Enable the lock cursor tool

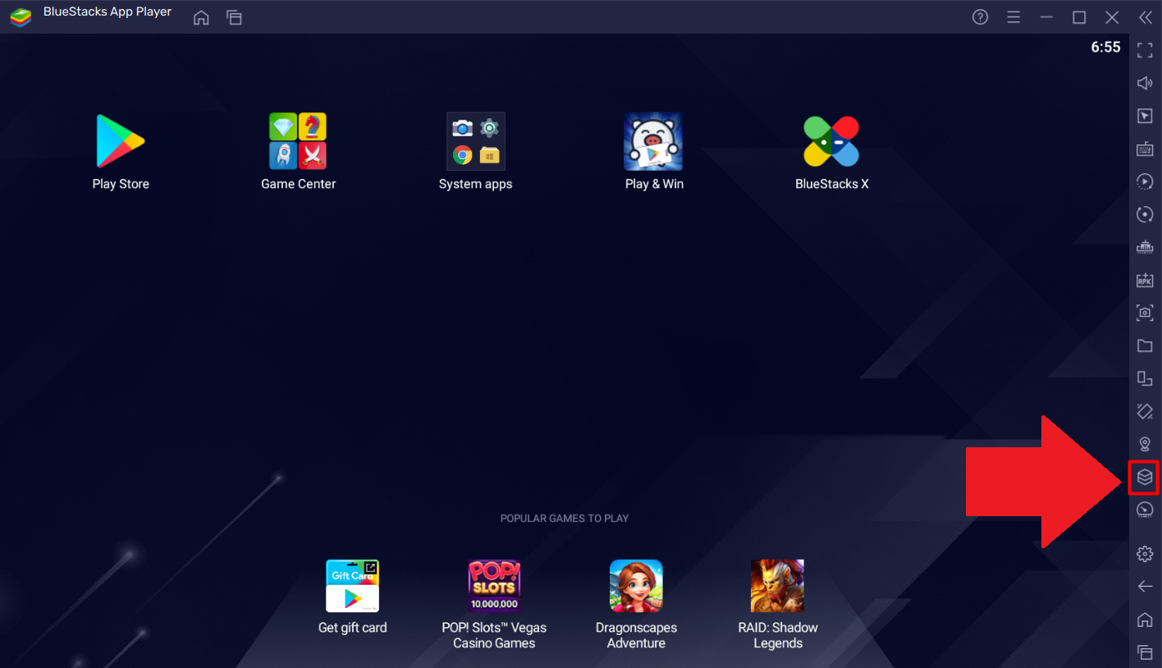pyautogui.click(x=1145, y=117)
